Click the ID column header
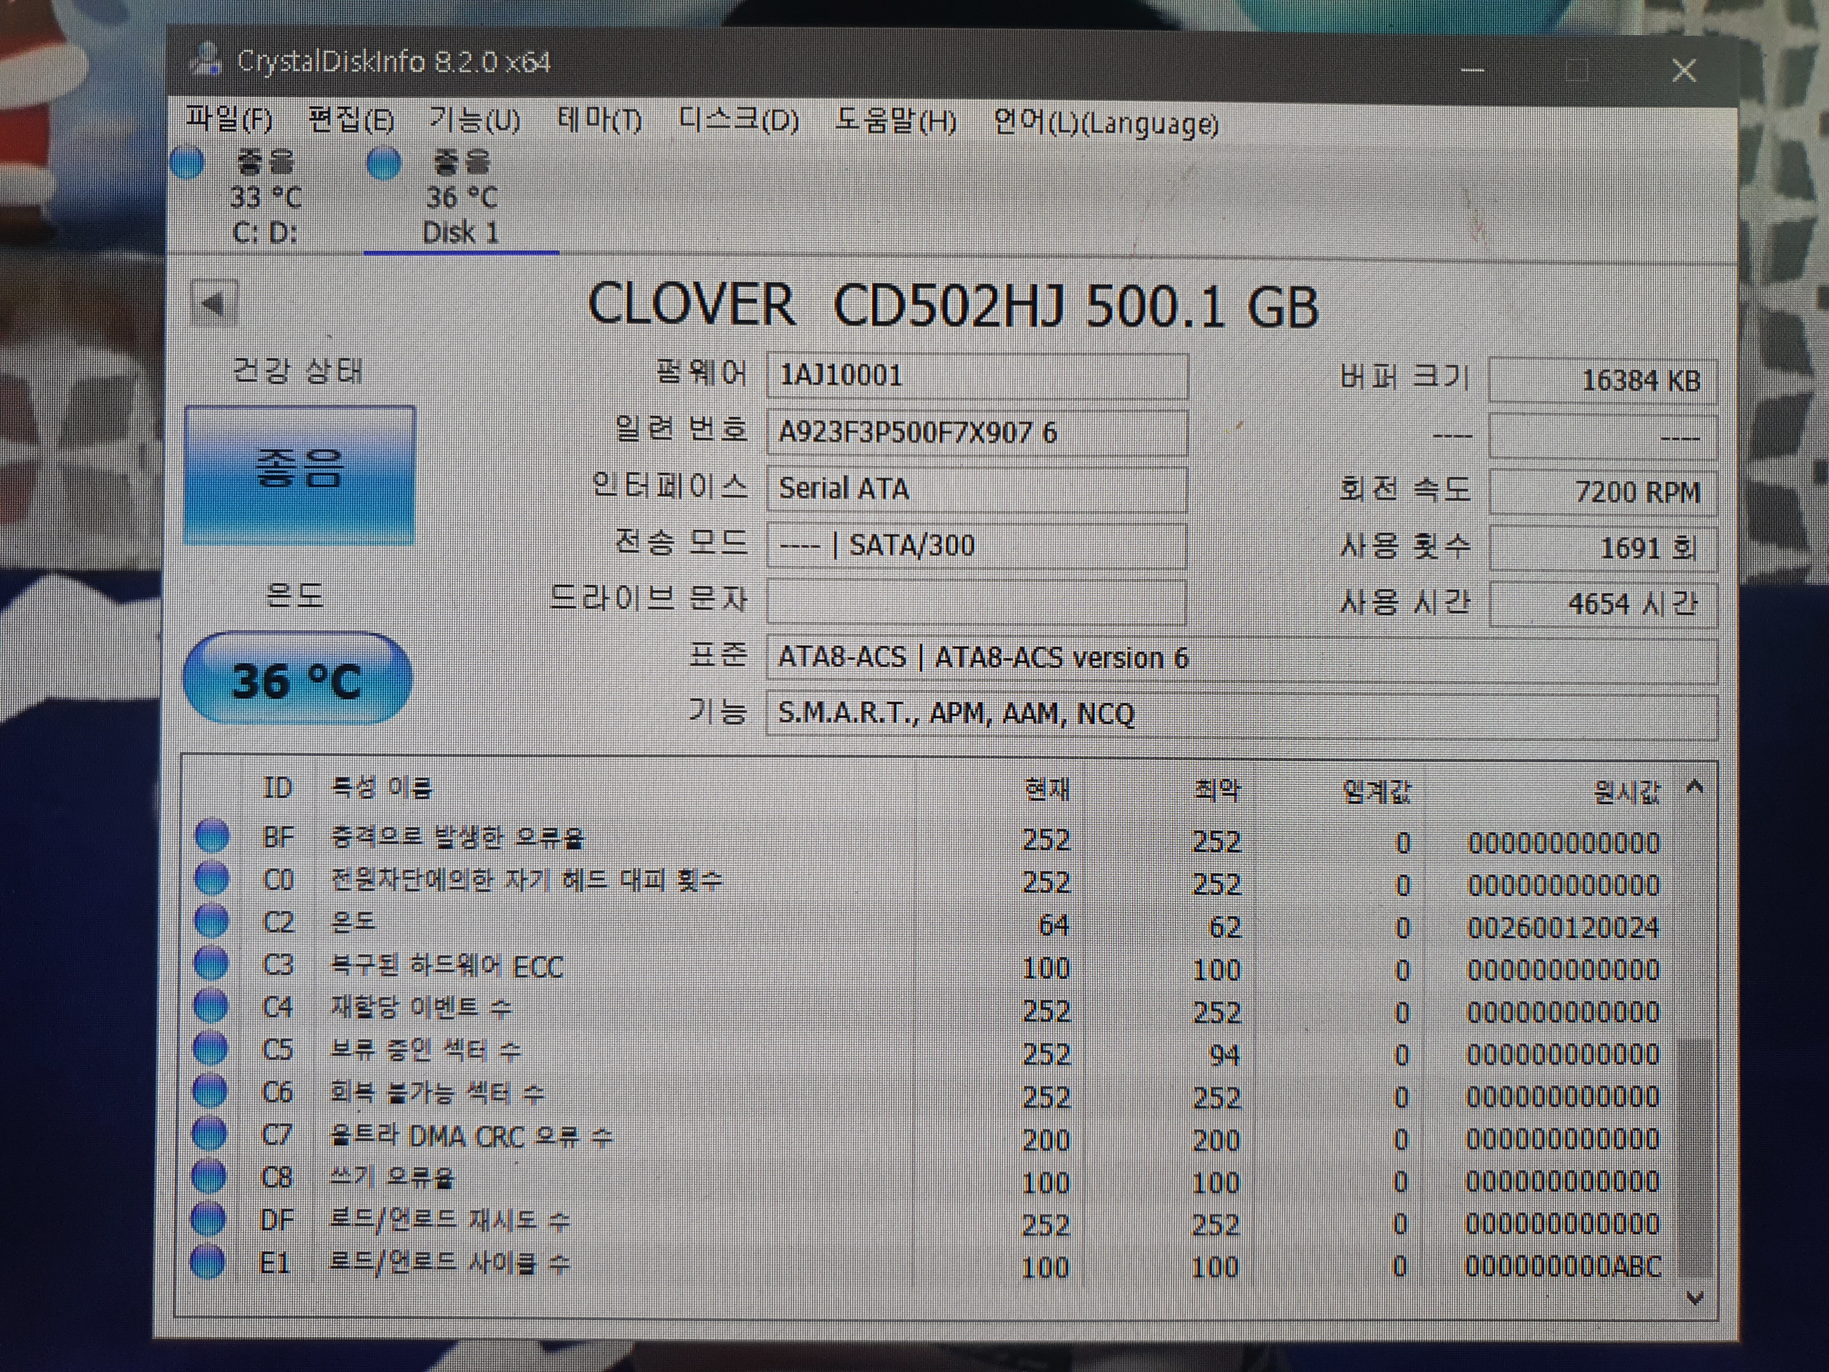 [x=278, y=787]
